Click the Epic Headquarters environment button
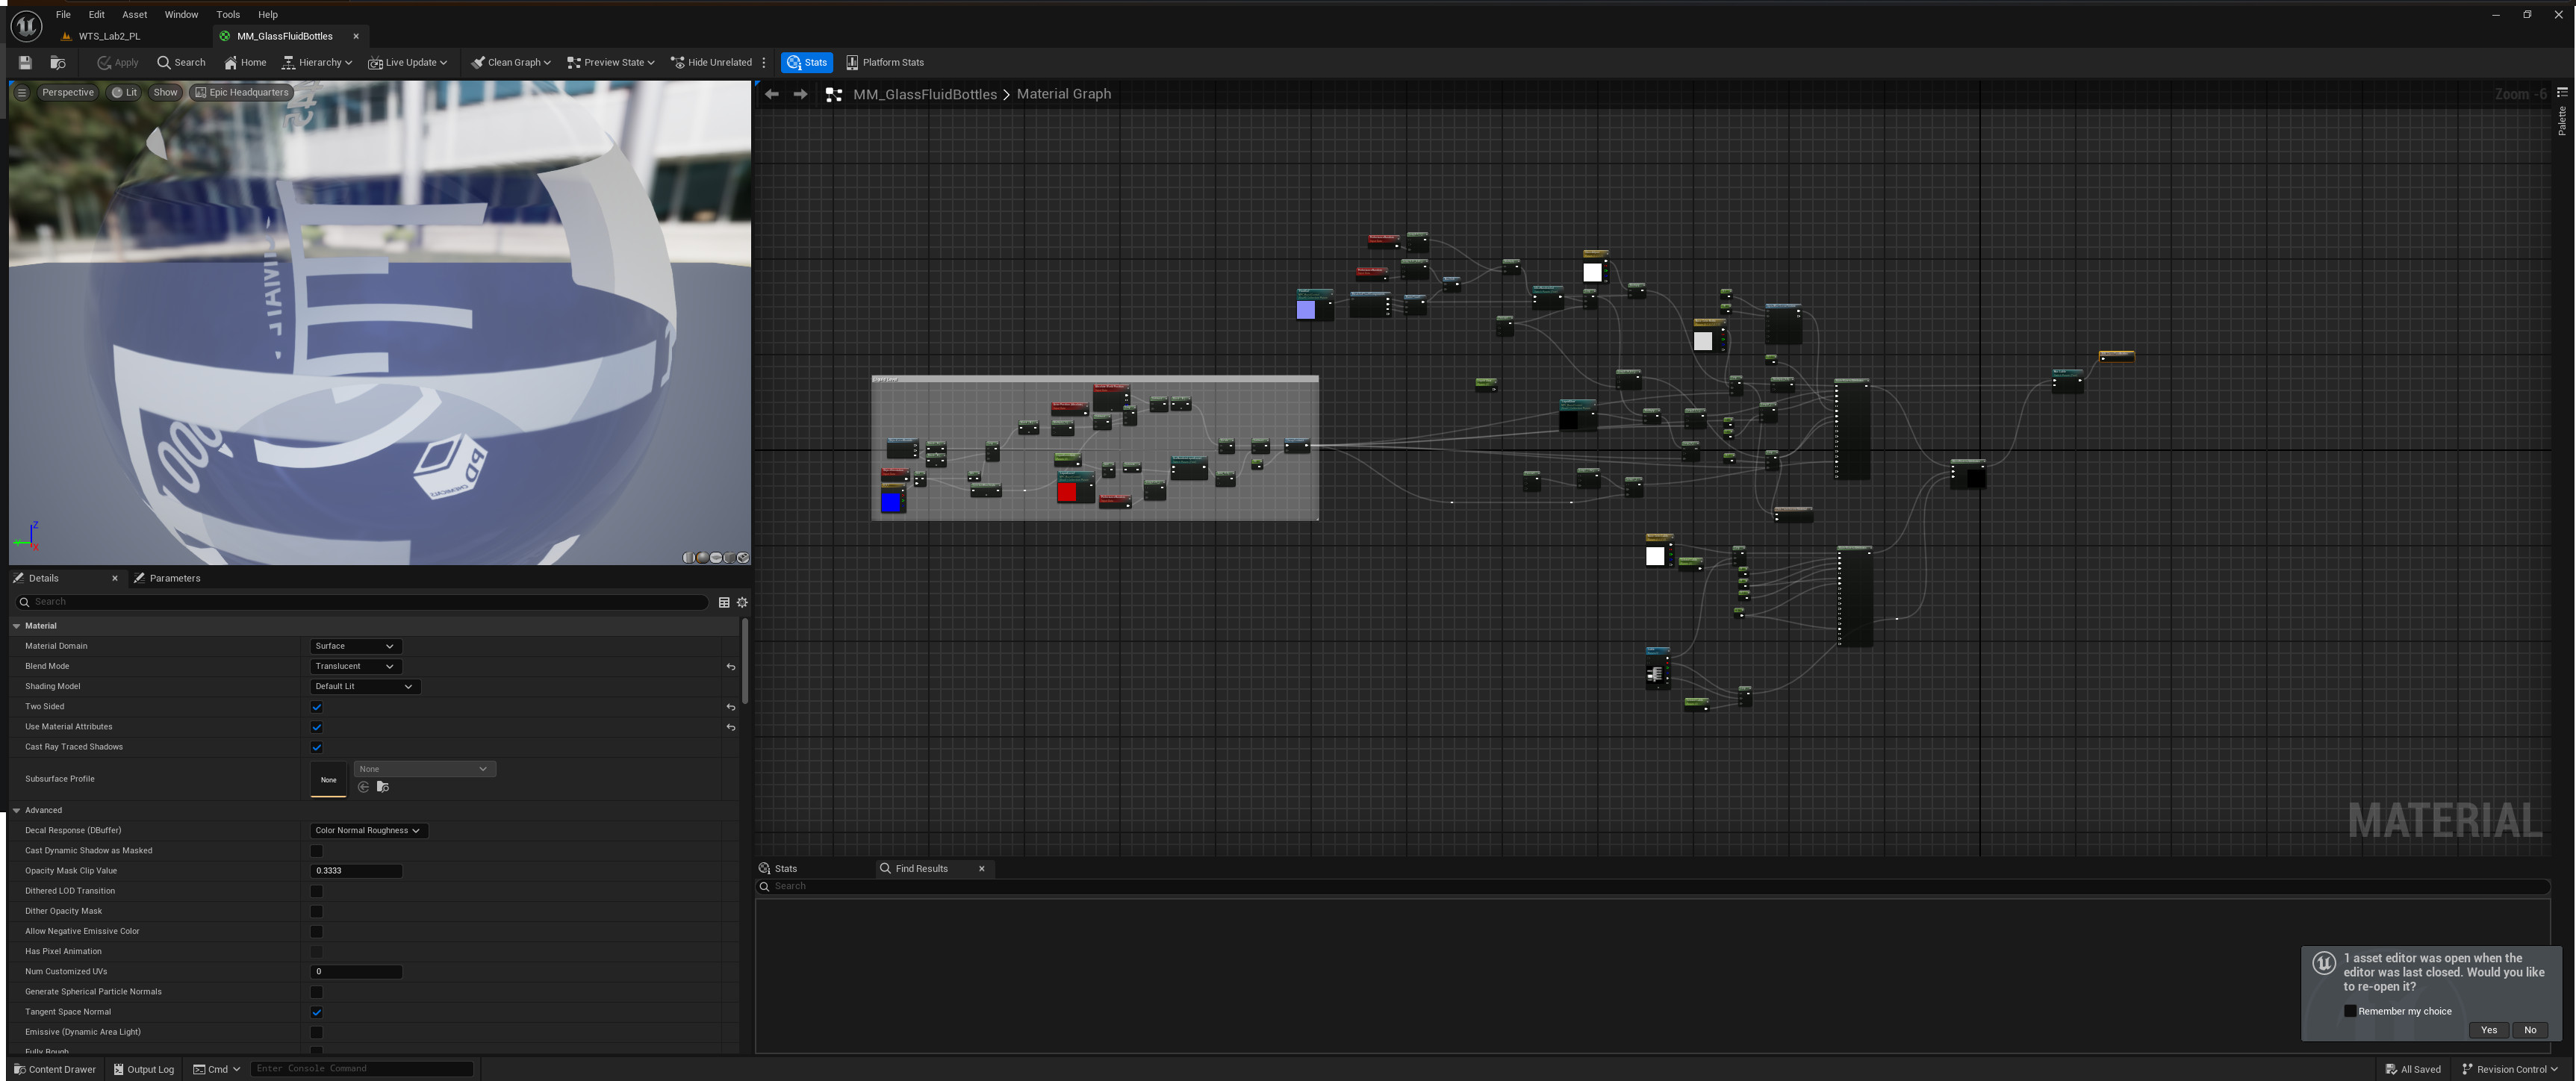Image resolution: width=2576 pixels, height=1081 pixels. [242, 92]
